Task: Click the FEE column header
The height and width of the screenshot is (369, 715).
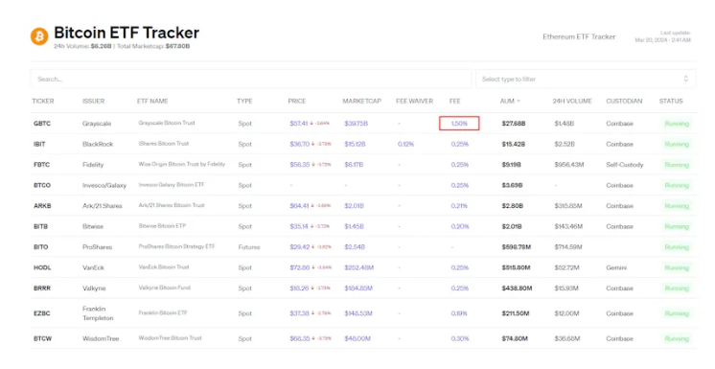Action: 454,102
